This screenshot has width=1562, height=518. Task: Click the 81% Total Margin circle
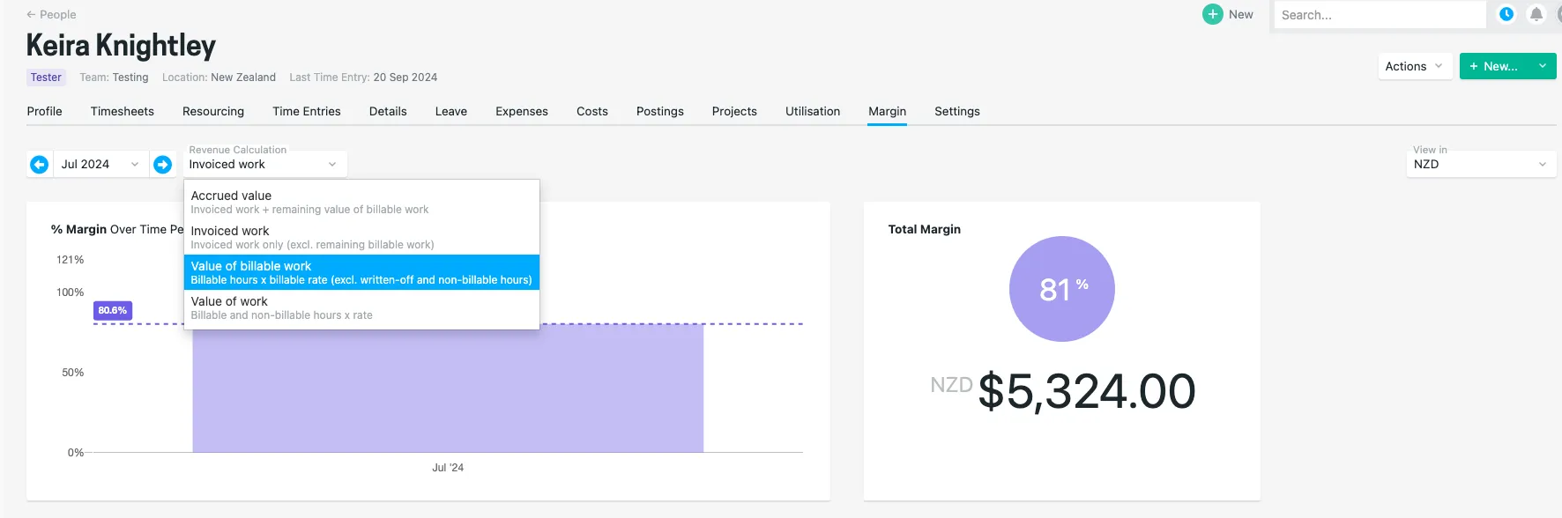coord(1062,289)
